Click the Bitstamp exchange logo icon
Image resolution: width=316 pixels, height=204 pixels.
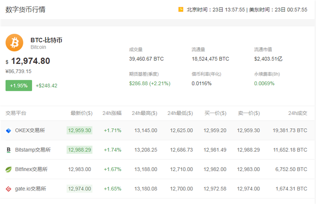pyautogui.click(x=9, y=150)
